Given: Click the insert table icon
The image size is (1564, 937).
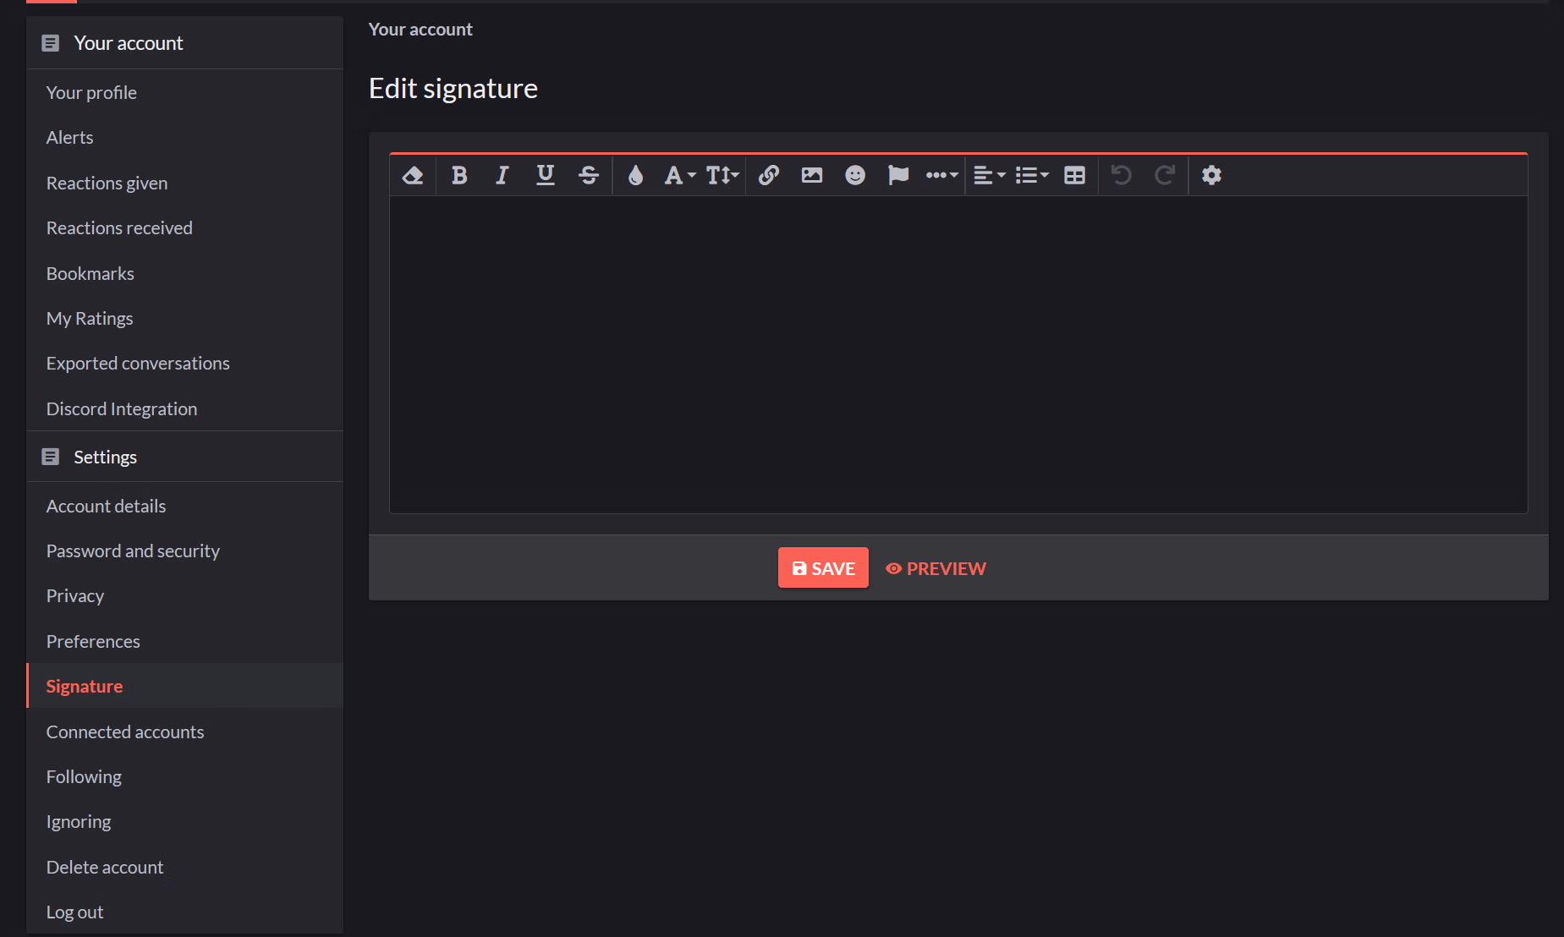Looking at the screenshot, I should [1074, 175].
